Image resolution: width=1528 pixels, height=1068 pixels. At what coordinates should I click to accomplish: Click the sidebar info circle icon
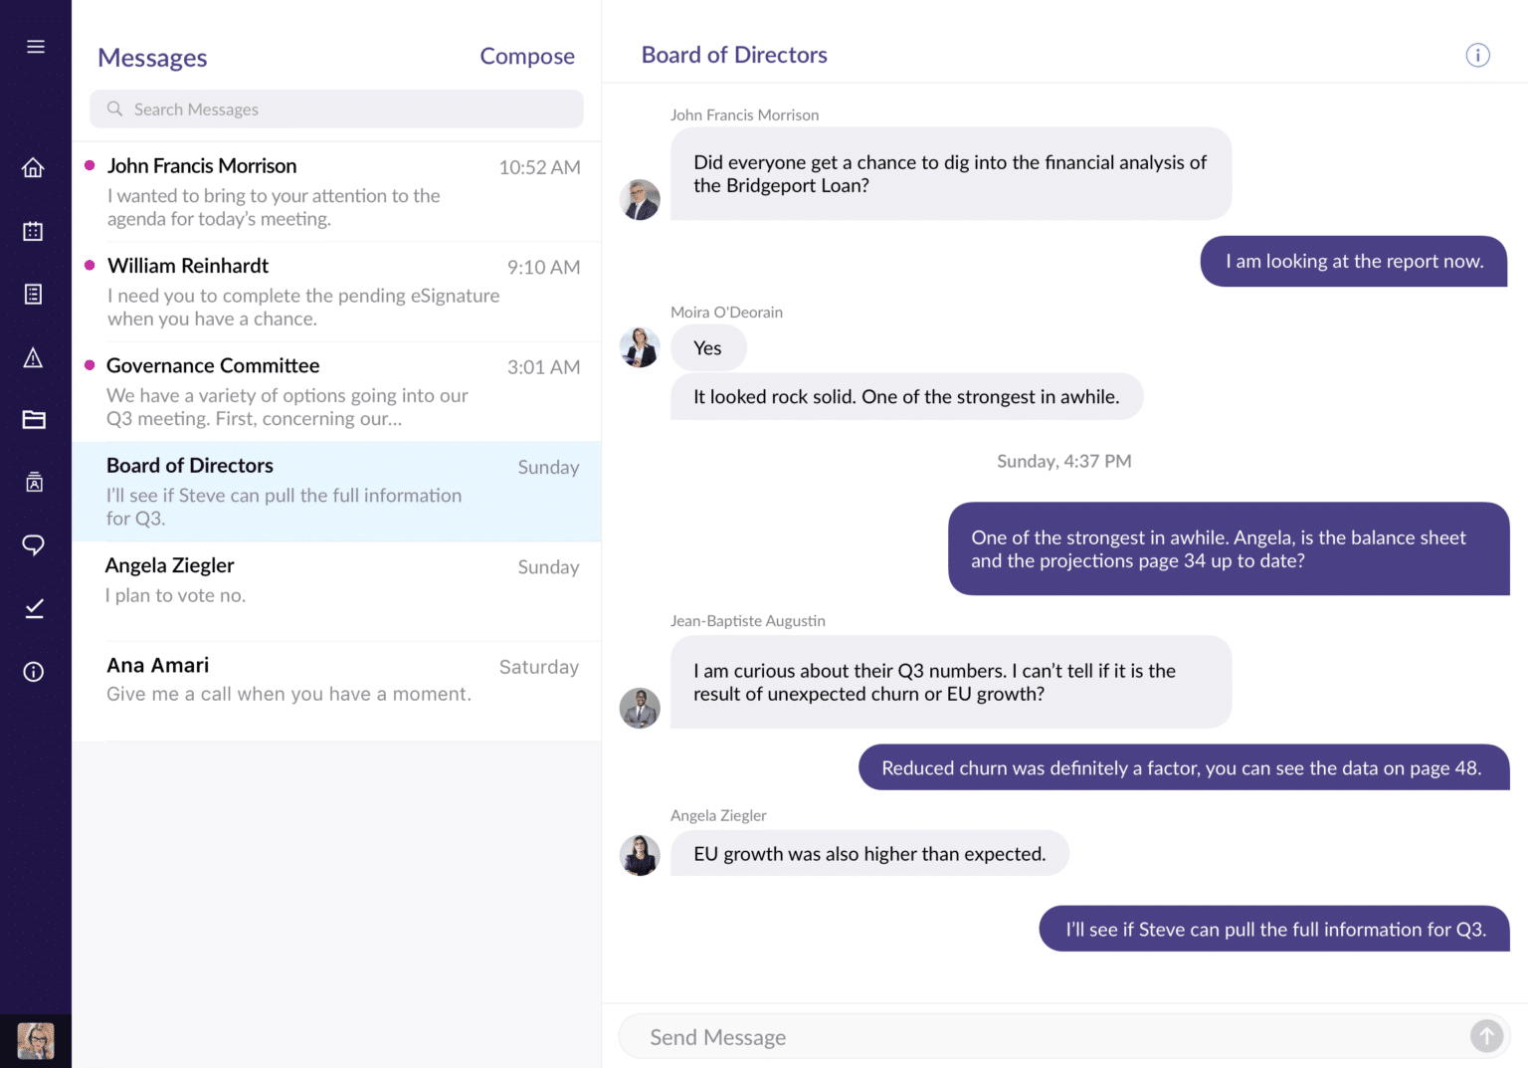click(34, 672)
